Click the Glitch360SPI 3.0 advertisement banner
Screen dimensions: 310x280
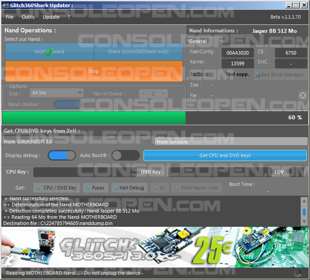(x=155, y=247)
